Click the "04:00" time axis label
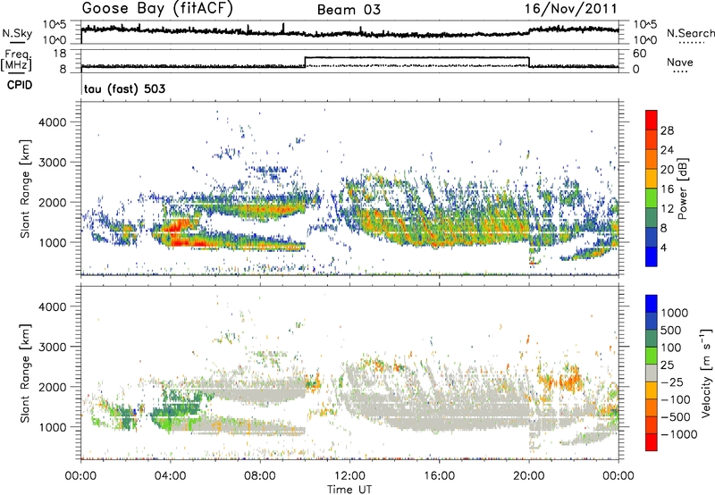Image resolution: width=715 pixels, height=495 pixels. click(x=170, y=476)
